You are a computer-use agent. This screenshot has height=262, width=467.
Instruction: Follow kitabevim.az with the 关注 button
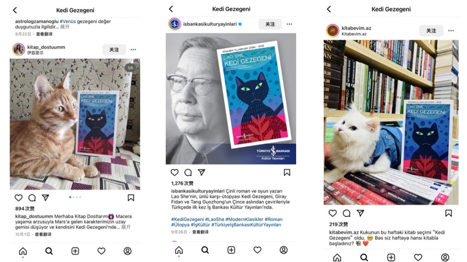431,30
